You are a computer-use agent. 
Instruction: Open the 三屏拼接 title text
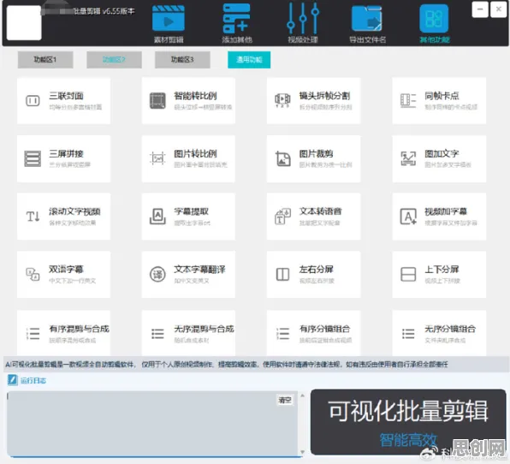pos(66,153)
